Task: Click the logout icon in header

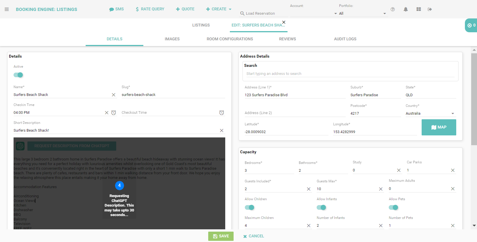Action: 430,9
